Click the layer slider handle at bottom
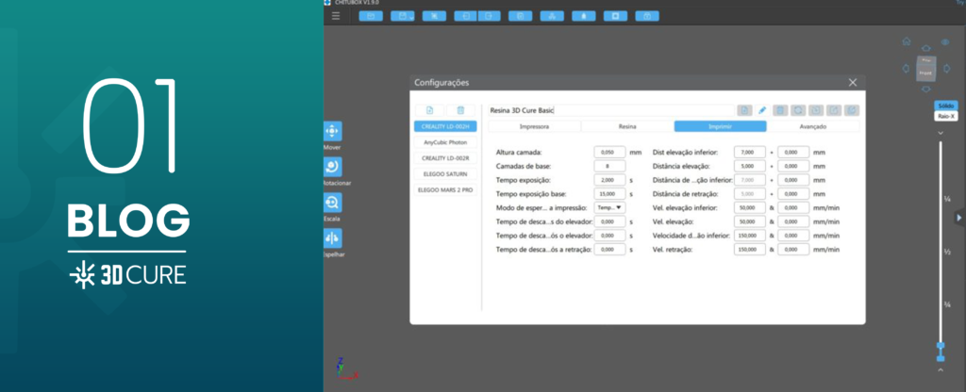966x392 pixels. click(940, 347)
